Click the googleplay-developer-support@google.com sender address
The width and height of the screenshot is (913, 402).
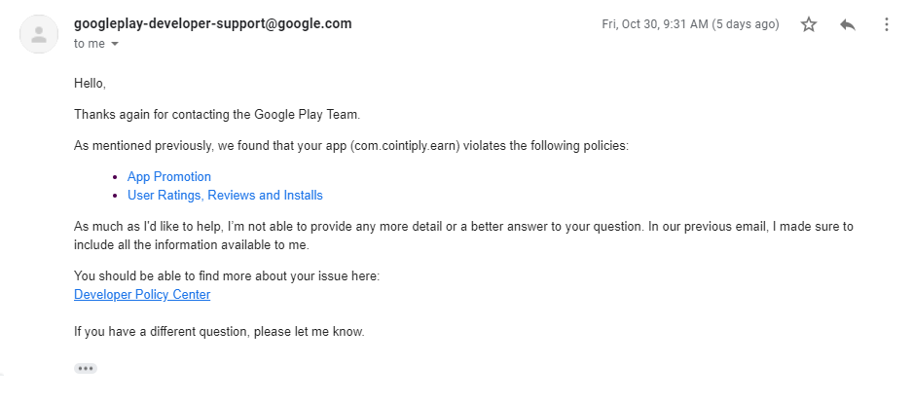pyautogui.click(x=213, y=24)
